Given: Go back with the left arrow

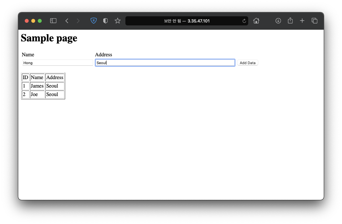Looking at the screenshot, I should click(x=67, y=21).
